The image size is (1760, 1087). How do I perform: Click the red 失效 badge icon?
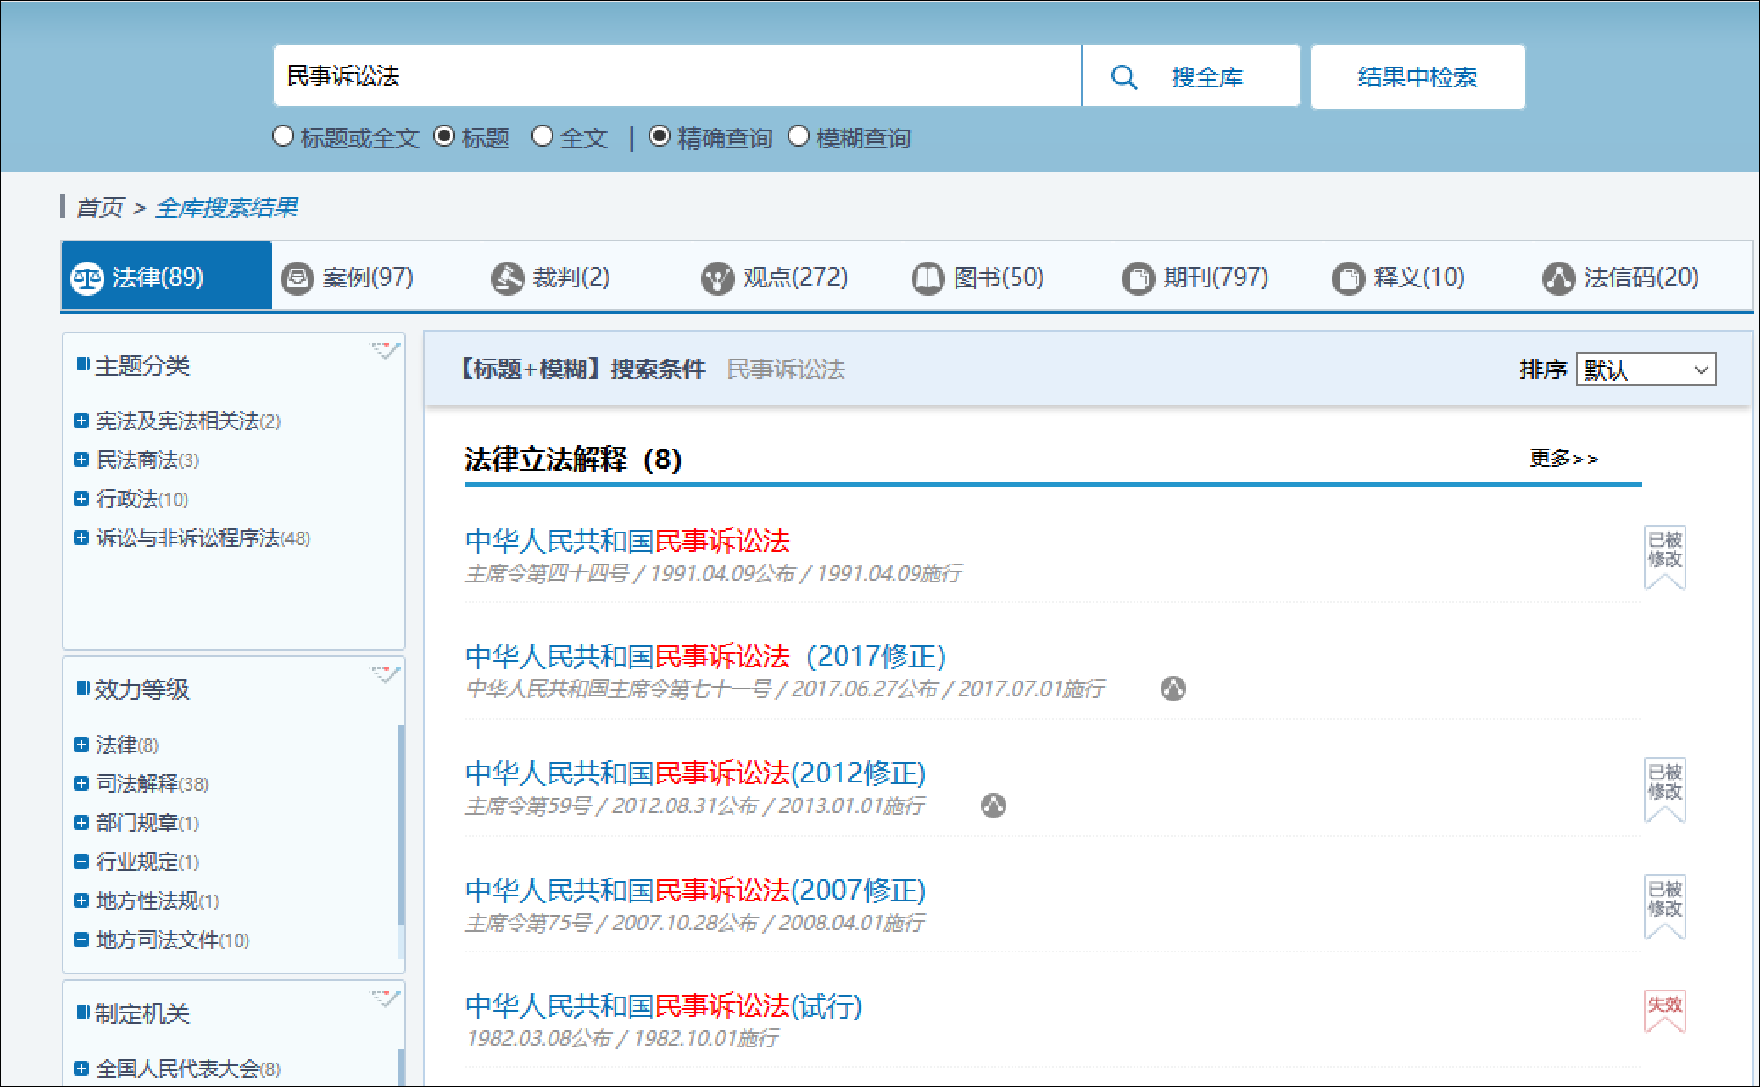[x=1665, y=1010]
